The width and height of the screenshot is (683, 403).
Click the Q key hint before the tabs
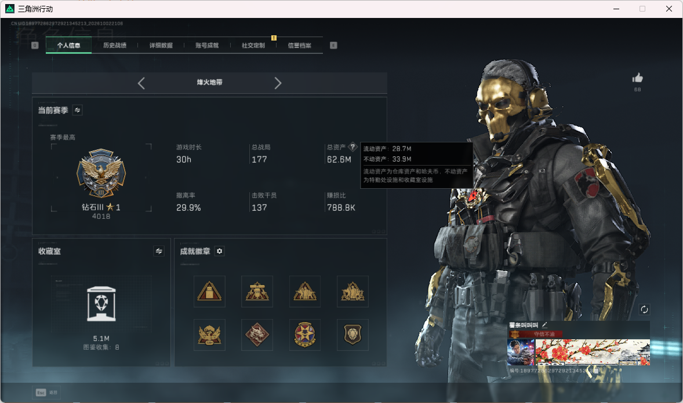click(x=35, y=45)
